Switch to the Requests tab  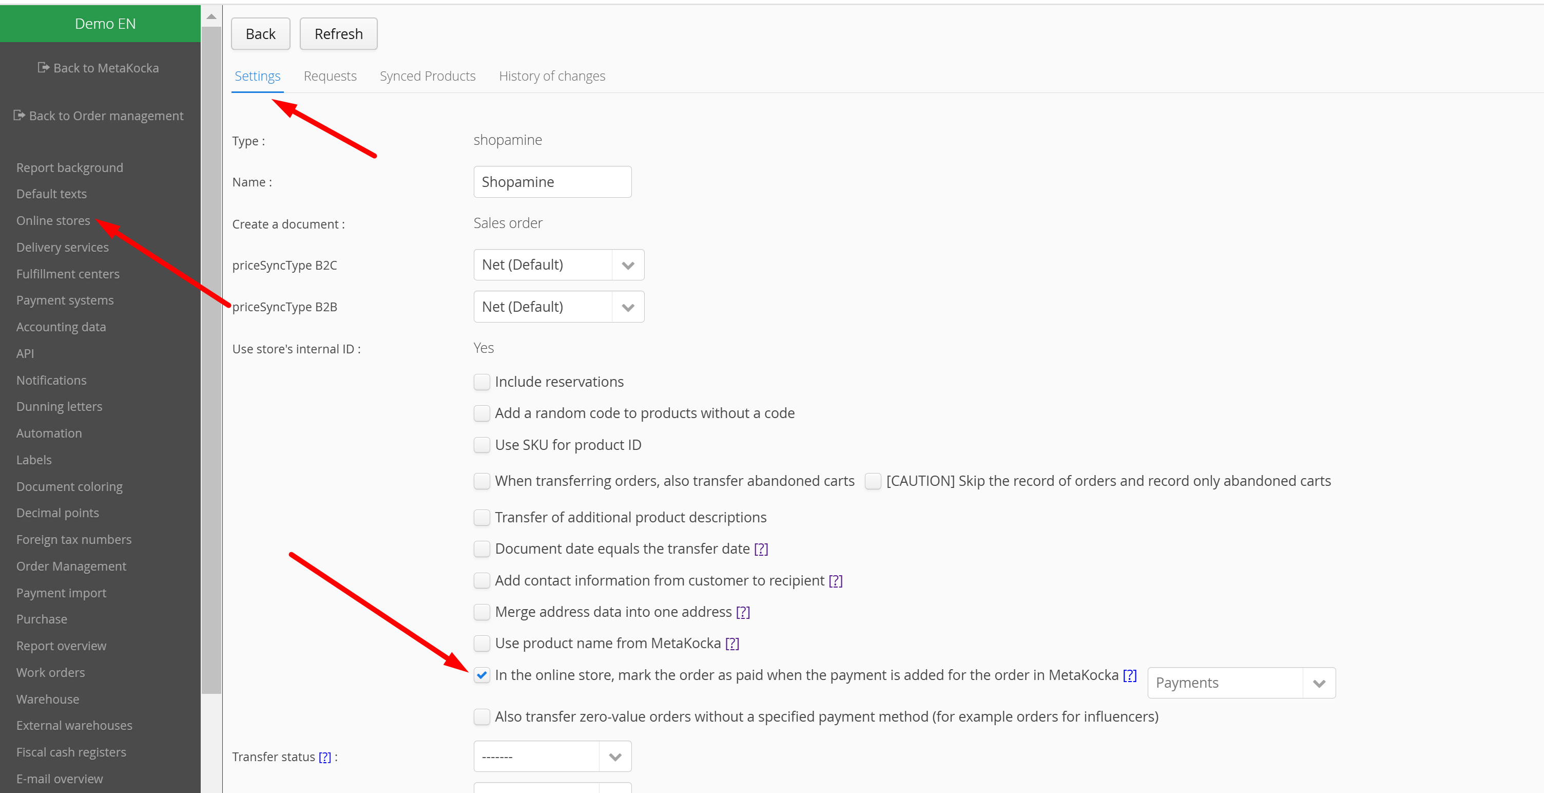[x=330, y=76]
